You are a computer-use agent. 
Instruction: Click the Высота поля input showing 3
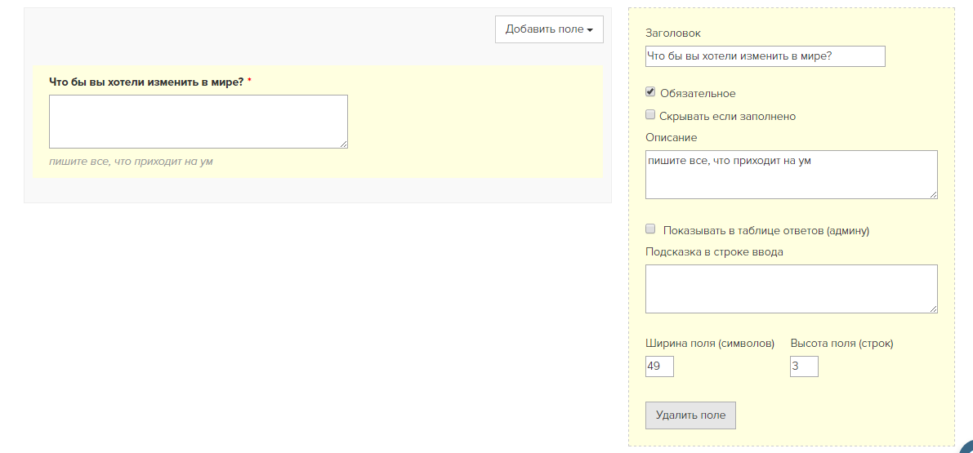(x=804, y=366)
